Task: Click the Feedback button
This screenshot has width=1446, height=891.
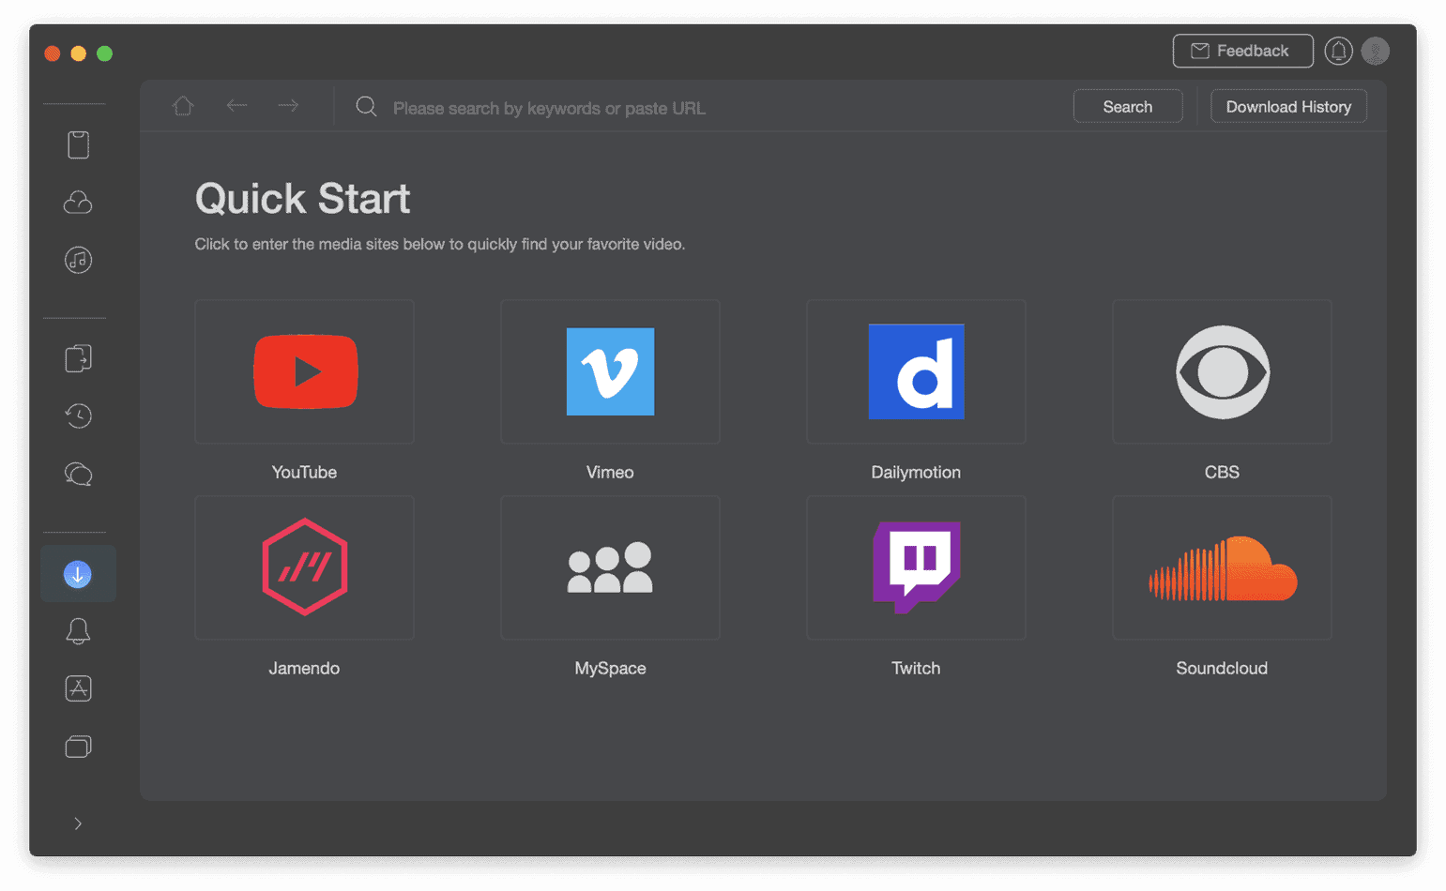Action: [1241, 52]
